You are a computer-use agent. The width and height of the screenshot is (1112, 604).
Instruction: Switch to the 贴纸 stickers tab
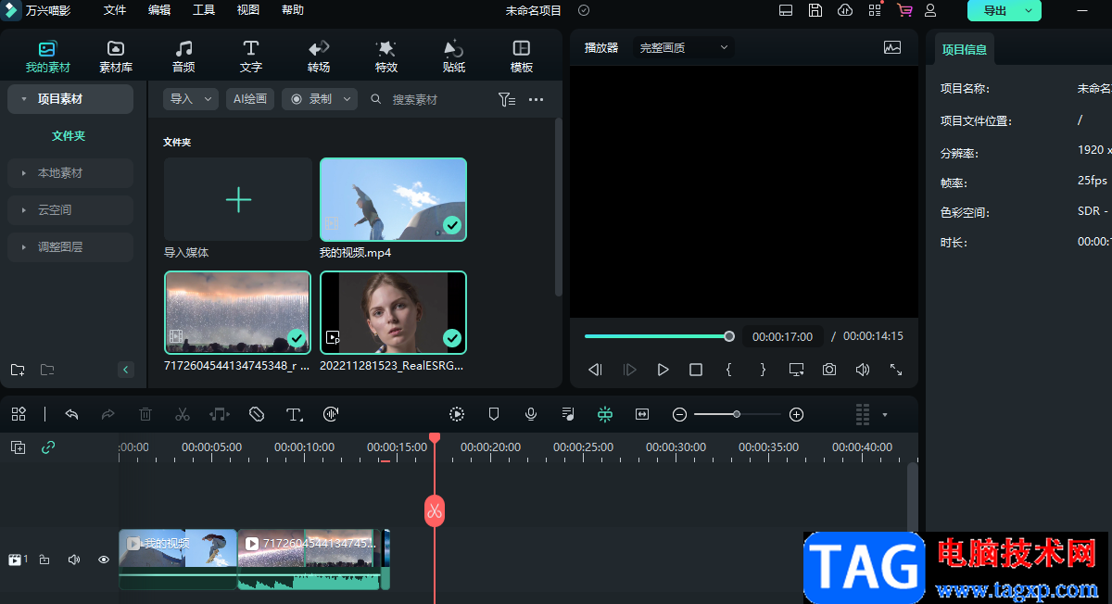click(x=454, y=57)
